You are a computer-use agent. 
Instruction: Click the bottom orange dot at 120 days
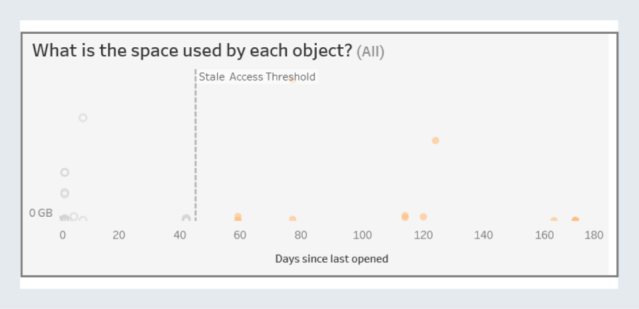[423, 217]
